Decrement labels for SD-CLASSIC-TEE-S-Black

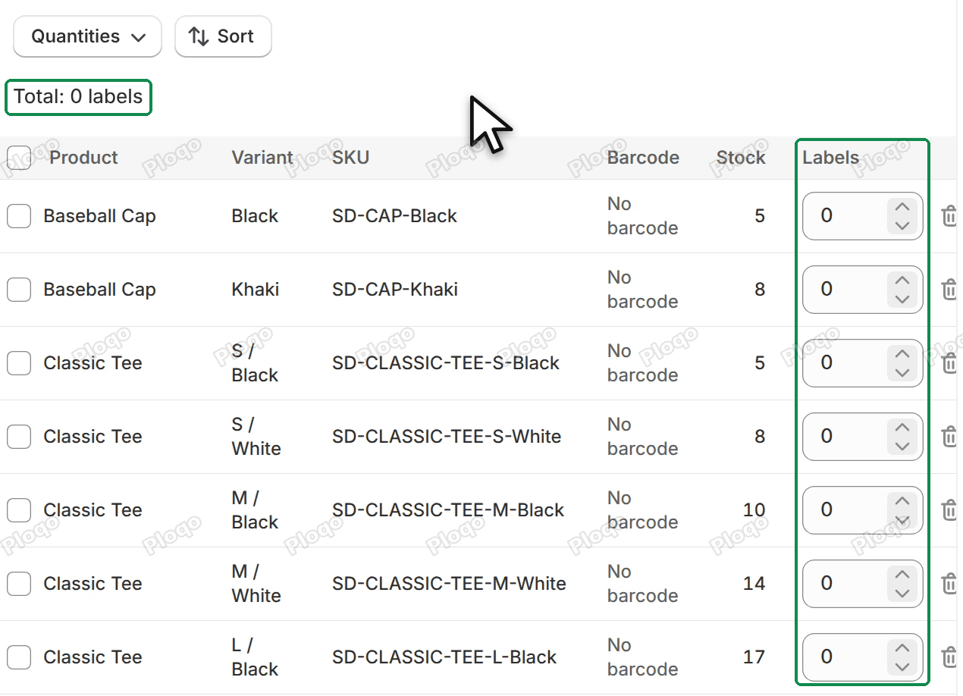tap(902, 372)
